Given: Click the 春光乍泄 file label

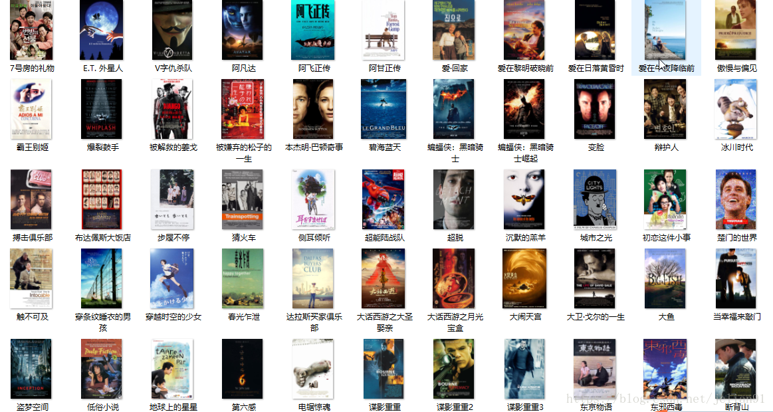Looking at the screenshot, I should coord(244,317).
